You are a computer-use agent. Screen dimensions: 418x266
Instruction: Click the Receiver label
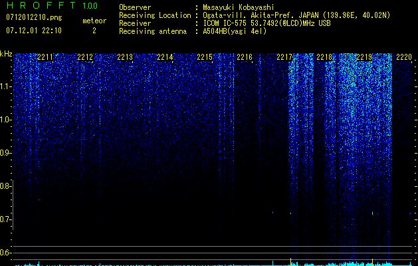point(135,23)
